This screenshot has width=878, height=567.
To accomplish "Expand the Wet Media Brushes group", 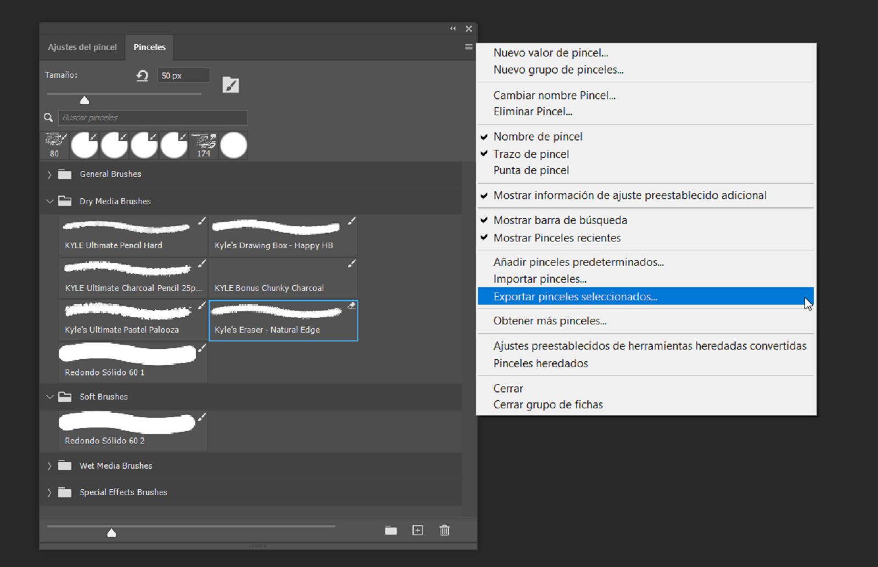I will pyautogui.click(x=49, y=465).
